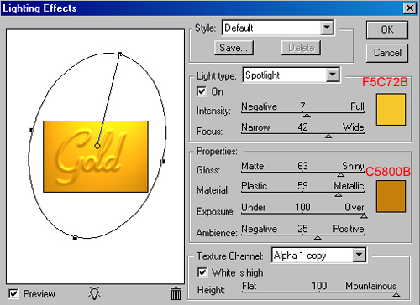Open the orange material color swatch
This screenshot has height=305, width=420.
click(391, 196)
